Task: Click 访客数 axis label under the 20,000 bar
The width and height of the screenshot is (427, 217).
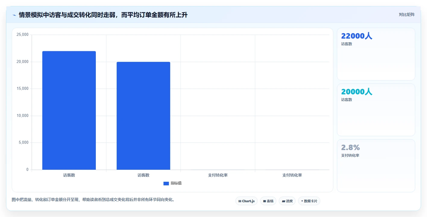Action: click(x=143, y=175)
